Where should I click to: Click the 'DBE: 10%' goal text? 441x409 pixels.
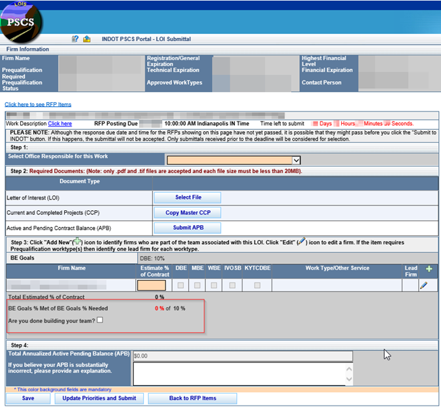click(x=152, y=258)
